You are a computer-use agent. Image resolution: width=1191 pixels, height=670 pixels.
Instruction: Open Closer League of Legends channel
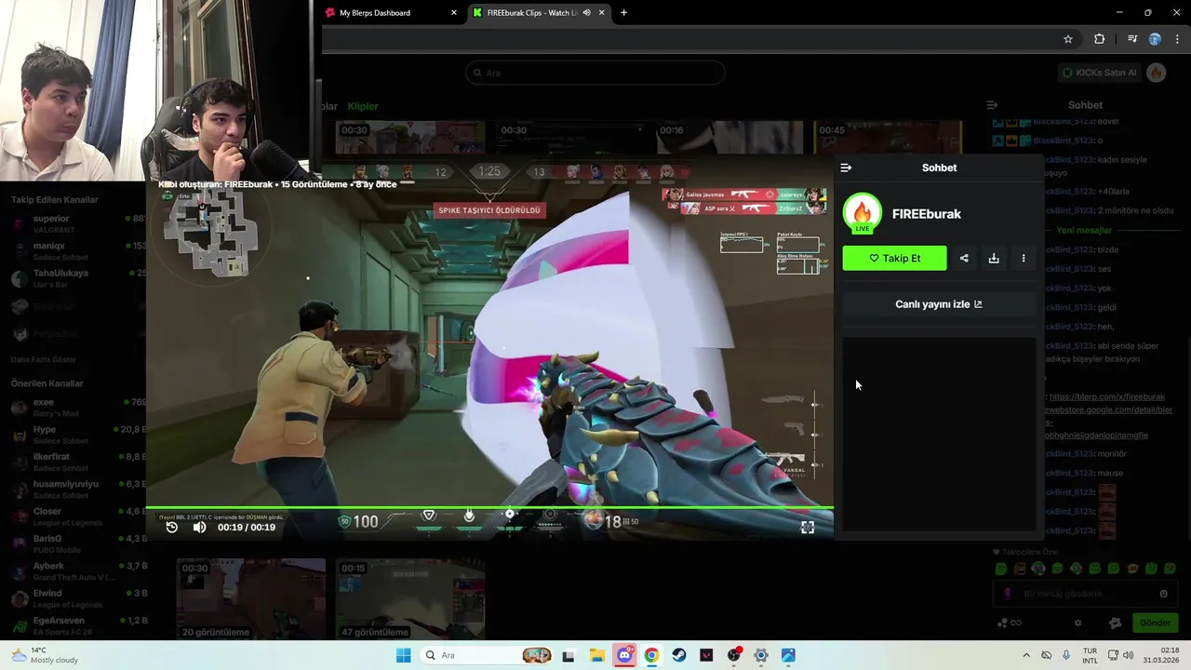pyautogui.click(x=74, y=516)
